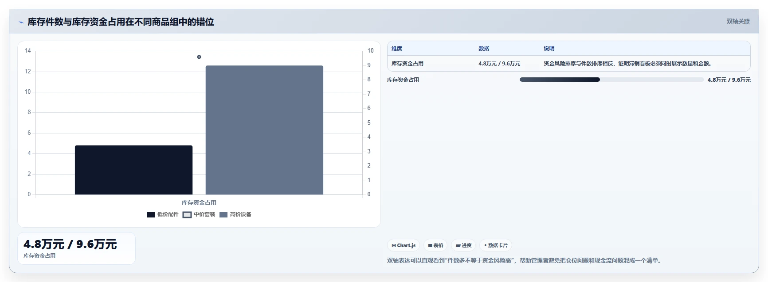Click the 库存资金占用 x-axis label under the chart
768x282 pixels.
(199, 203)
